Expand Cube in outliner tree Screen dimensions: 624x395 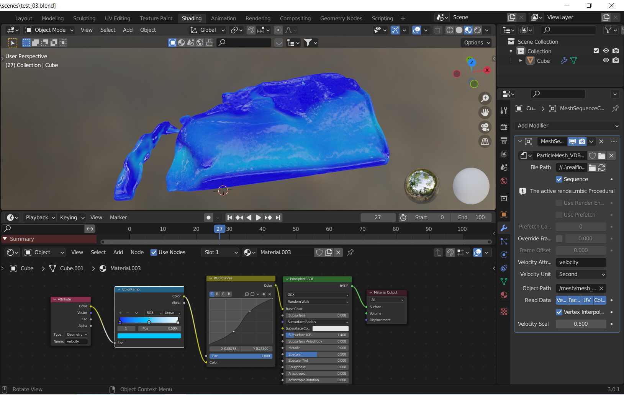point(520,60)
